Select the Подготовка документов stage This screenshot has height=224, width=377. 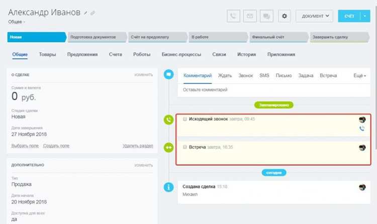pyautogui.click(x=97, y=37)
